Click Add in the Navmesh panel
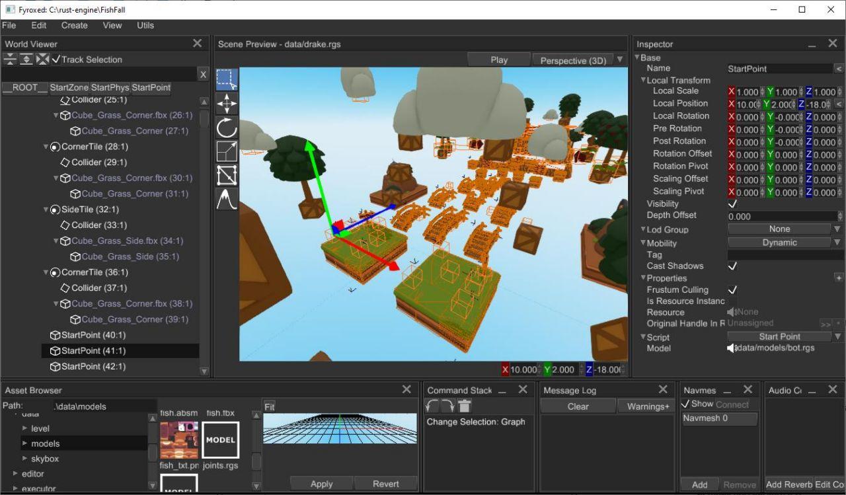The height and width of the screenshot is (495, 846). [700, 484]
